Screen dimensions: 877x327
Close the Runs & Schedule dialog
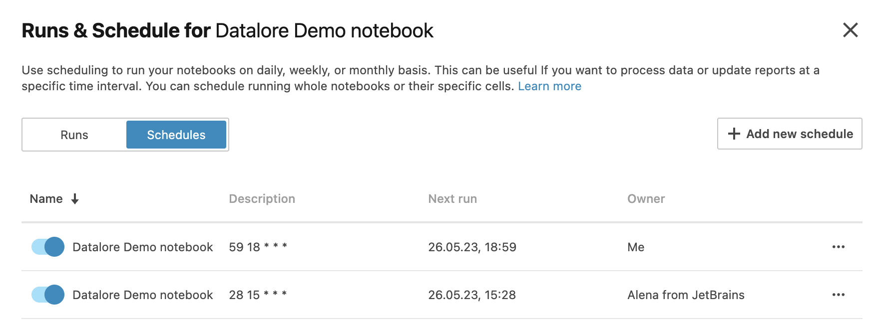[x=850, y=30]
